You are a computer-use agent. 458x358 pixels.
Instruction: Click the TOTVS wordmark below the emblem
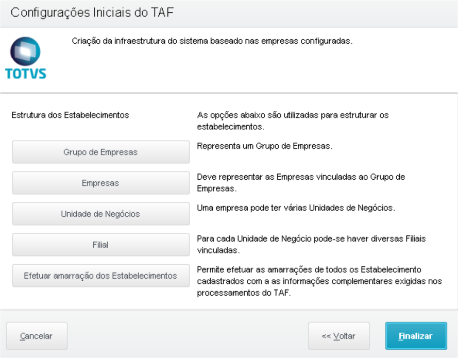pos(26,74)
